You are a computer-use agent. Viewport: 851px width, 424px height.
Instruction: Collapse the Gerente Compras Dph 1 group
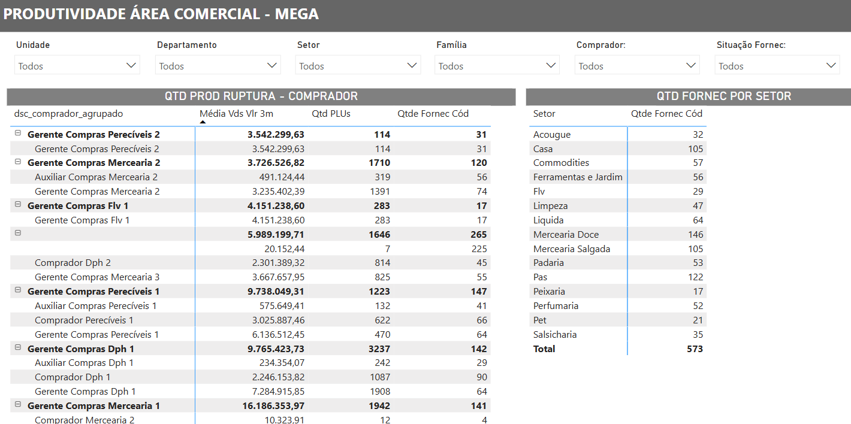18,348
